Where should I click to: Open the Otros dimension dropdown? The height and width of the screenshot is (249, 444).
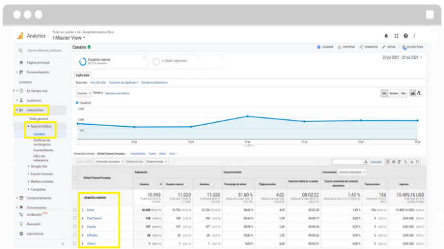(173, 153)
